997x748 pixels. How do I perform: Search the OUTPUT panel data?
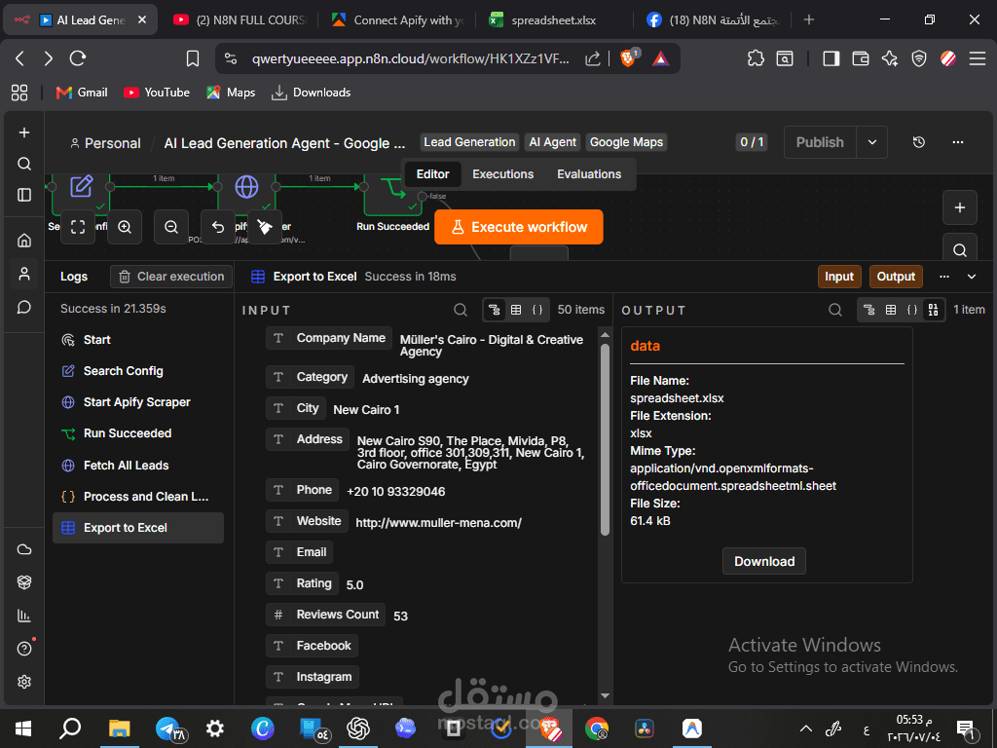(835, 310)
